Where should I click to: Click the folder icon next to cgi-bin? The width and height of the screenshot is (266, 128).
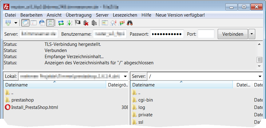(x=134, y=100)
